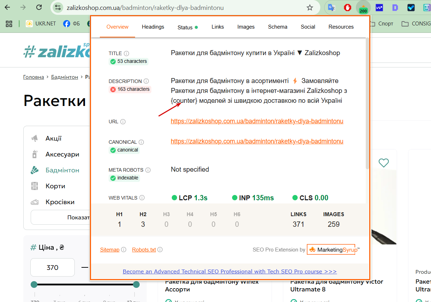Open Аксесуари category in sidebar

pos(62,154)
